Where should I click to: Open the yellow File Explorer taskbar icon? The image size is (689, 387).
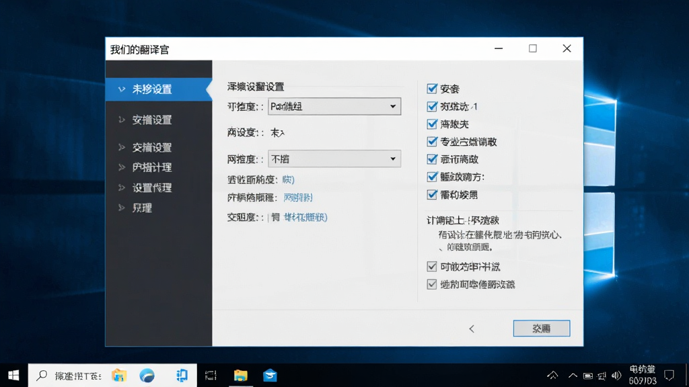tap(240, 376)
